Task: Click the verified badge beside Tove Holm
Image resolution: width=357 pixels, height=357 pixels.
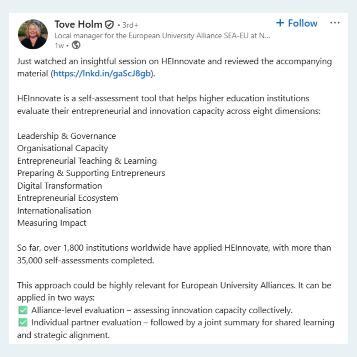Action: [109, 25]
